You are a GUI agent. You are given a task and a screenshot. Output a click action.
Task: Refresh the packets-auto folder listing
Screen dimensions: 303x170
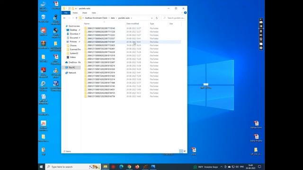click(x=157, y=18)
